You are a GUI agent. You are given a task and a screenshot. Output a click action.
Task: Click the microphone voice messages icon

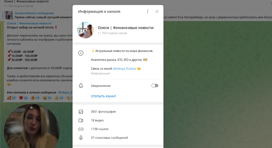coord(81,138)
